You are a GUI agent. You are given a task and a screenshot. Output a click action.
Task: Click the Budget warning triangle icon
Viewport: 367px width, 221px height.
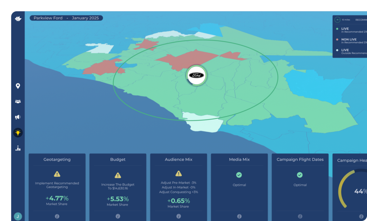pyautogui.click(x=118, y=175)
